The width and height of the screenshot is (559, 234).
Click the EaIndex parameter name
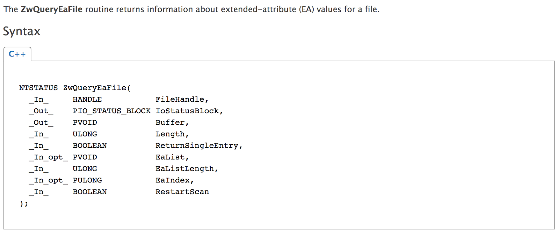(173, 180)
